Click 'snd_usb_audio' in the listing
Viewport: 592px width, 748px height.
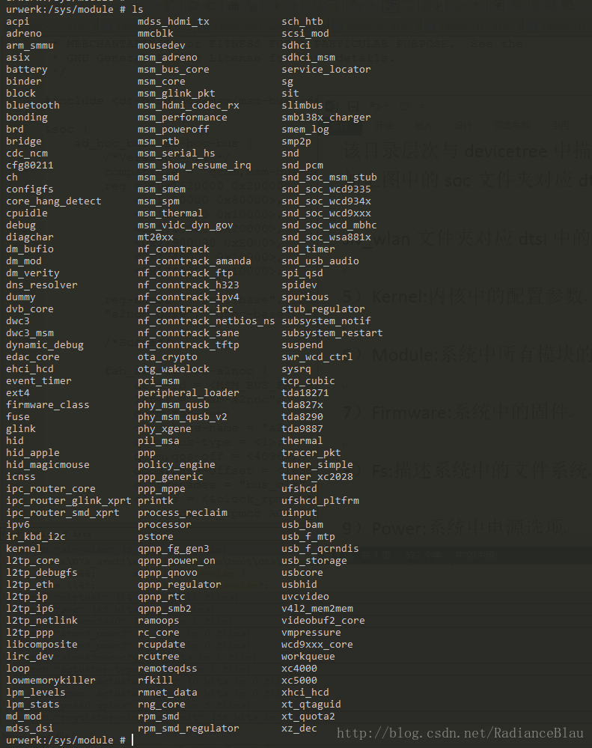pyautogui.click(x=320, y=261)
